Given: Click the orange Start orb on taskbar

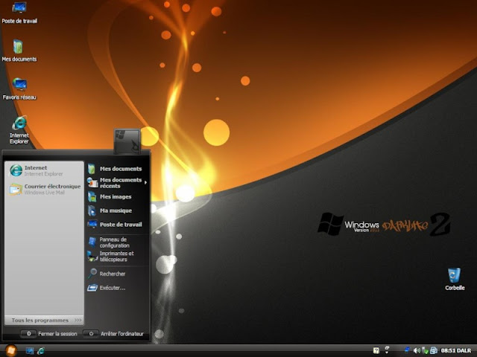Looking at the screenshot, I should point(11,350).
